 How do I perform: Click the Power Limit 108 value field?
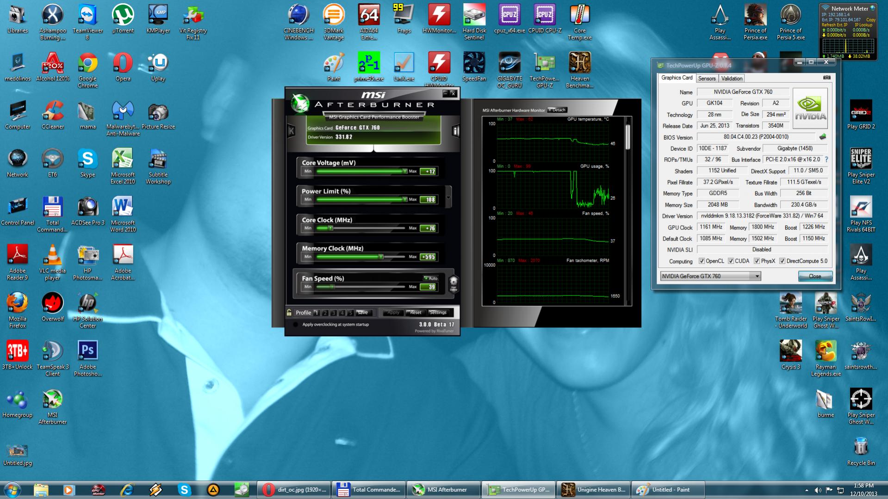[x=428, y=199]
